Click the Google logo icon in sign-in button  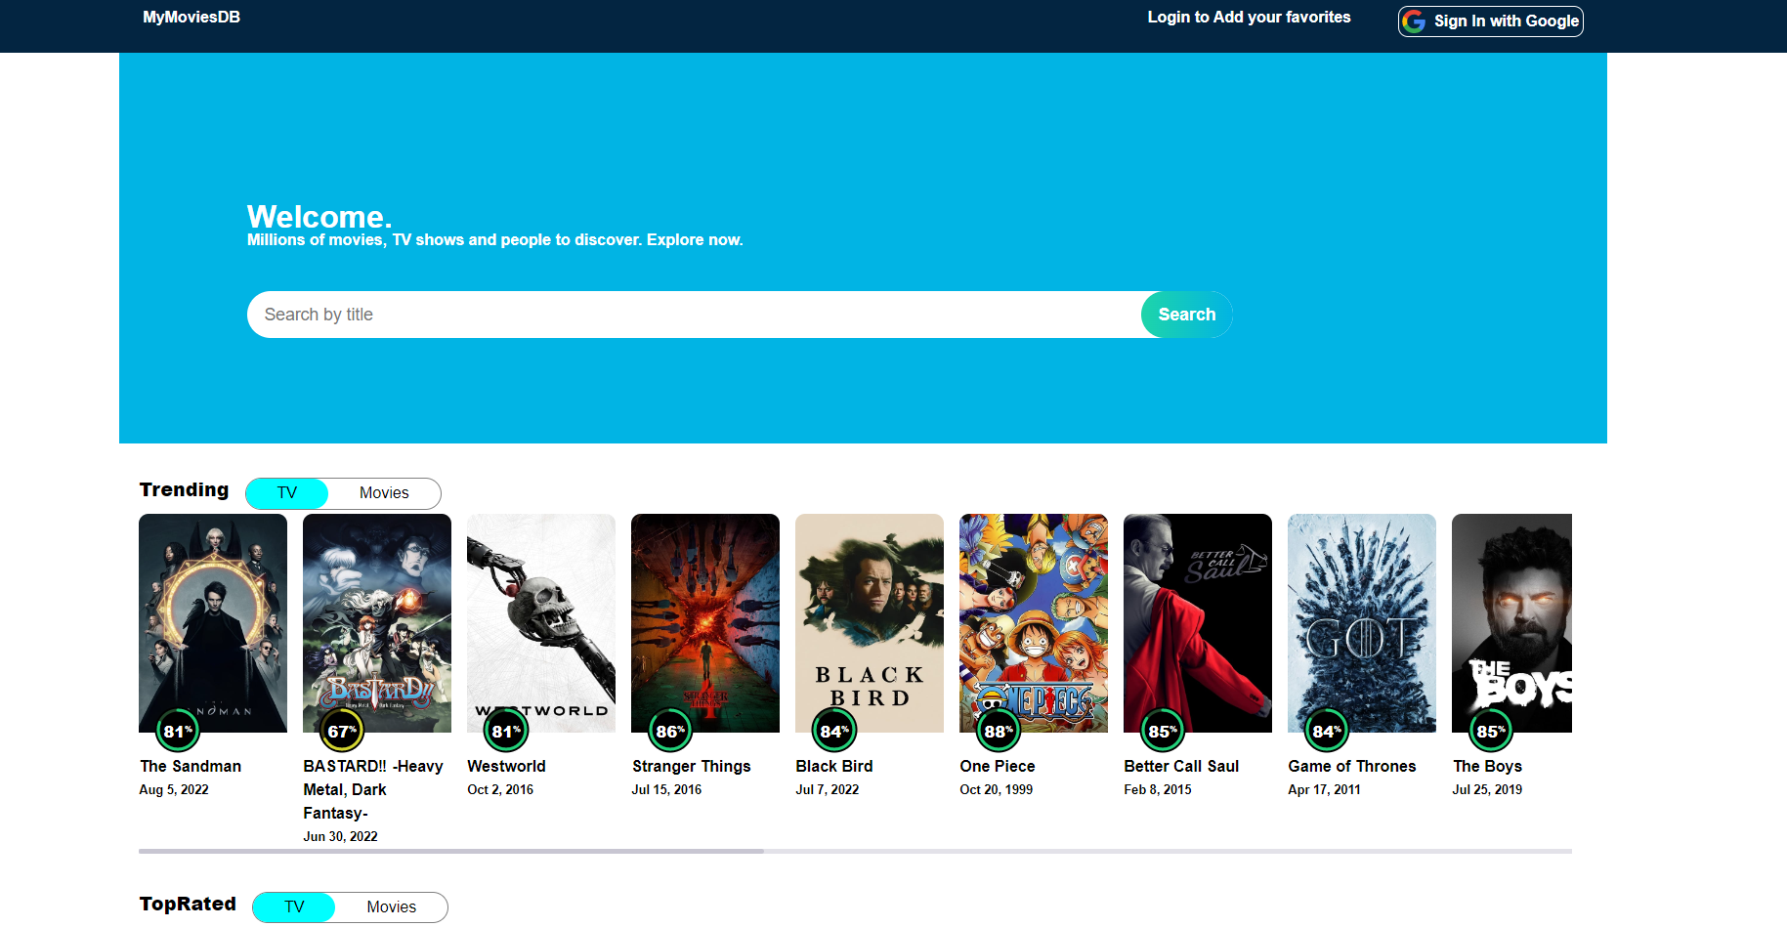(x=1414, y=21)
